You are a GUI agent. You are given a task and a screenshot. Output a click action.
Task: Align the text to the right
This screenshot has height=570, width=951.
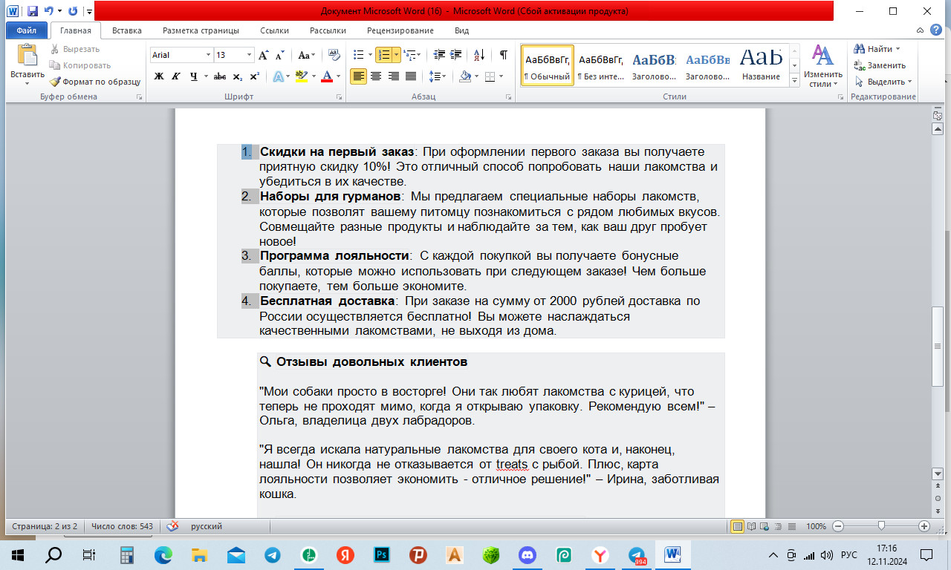point(394,76)
